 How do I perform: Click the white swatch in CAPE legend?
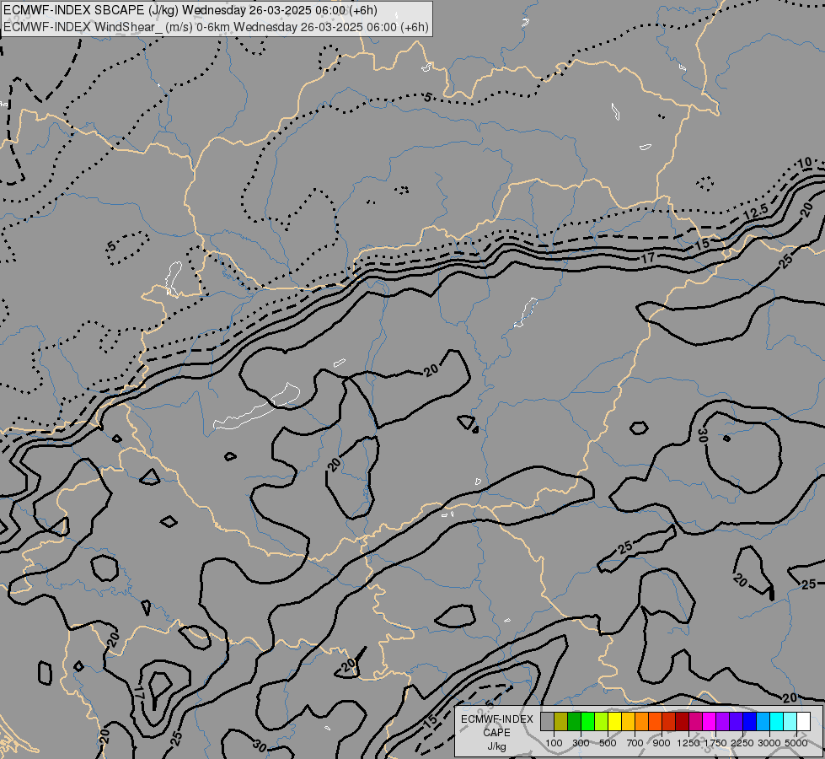[803, 721]
